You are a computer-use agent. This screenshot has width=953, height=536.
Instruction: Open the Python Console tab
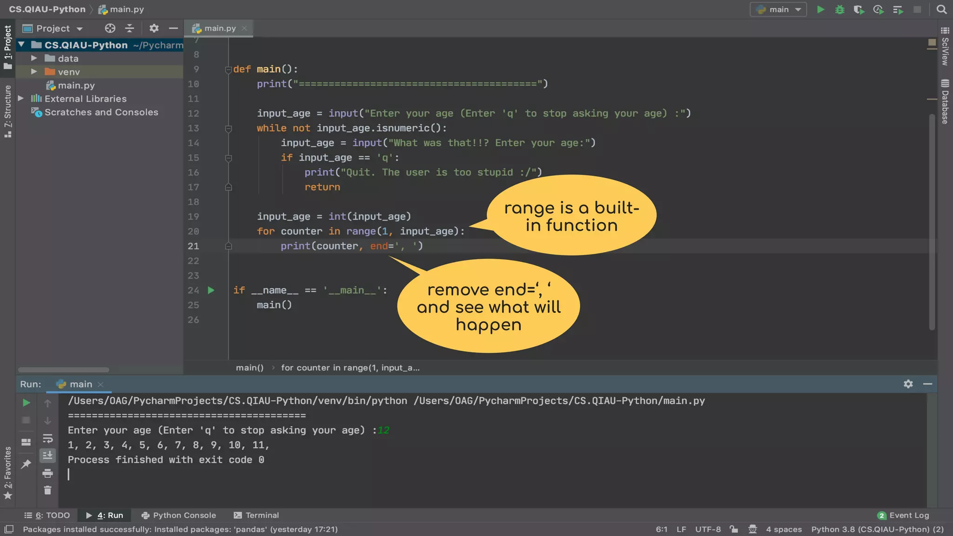[179, 515]
